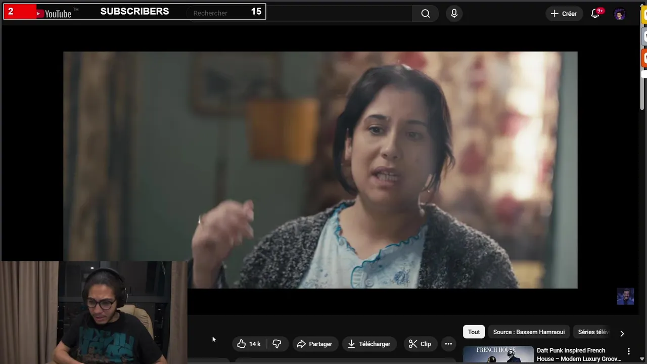Open the French House video thumbnail
Viewport: 647px width, 364px height.
pos(498,355)
